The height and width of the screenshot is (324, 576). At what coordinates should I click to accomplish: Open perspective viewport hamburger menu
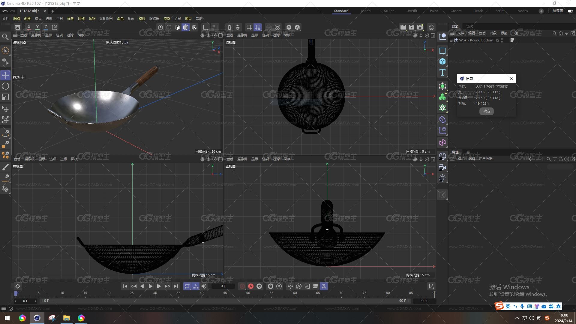click(x=15, y=35)
